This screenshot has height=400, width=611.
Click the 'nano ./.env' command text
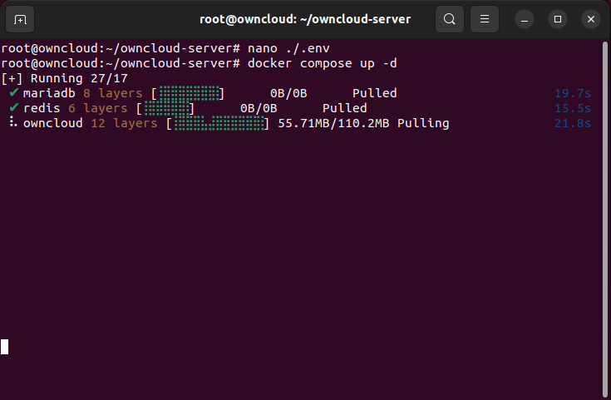coord(288,48)
